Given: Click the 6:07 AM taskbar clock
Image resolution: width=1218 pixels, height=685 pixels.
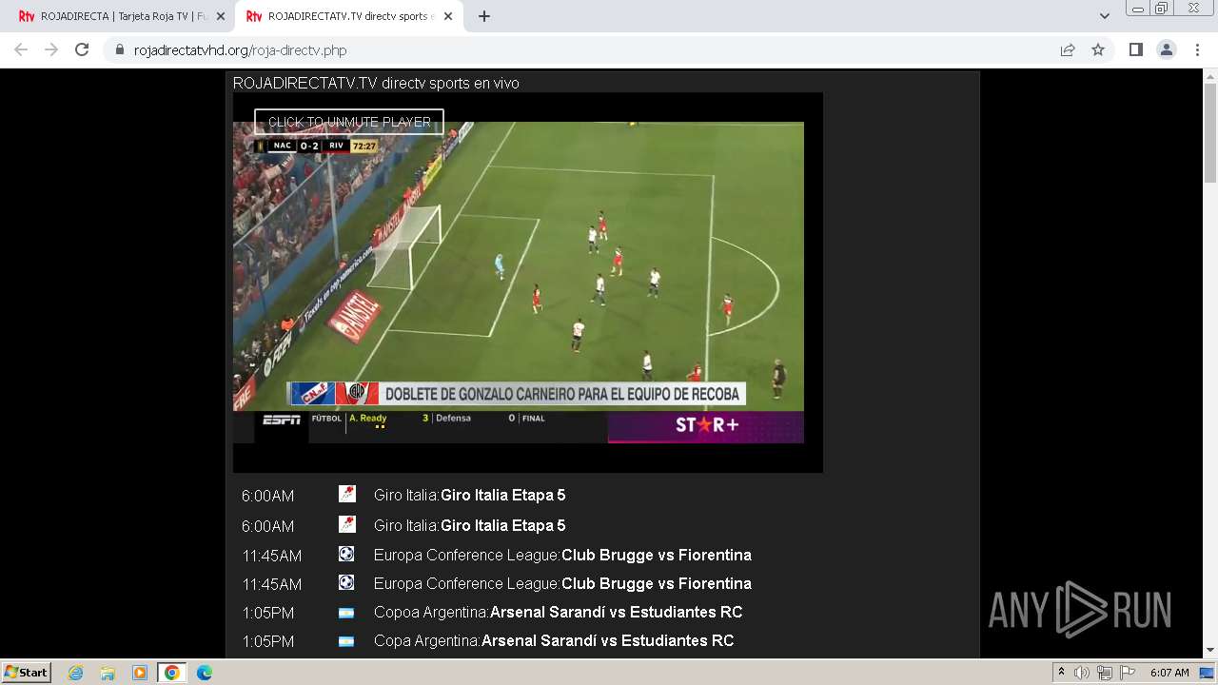Looking at the screenshot, I should [x=1169, y=673].
